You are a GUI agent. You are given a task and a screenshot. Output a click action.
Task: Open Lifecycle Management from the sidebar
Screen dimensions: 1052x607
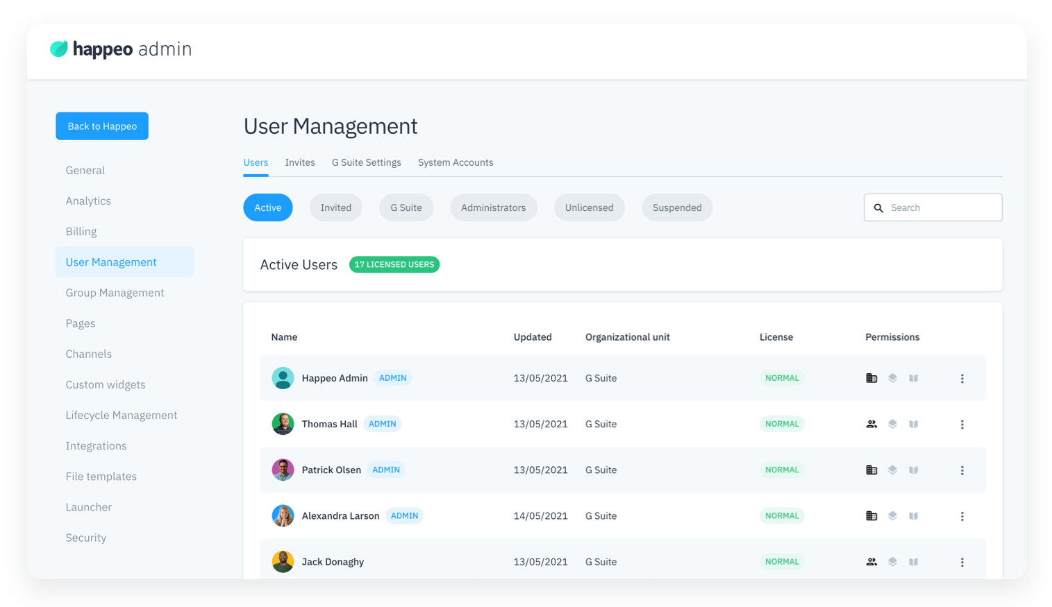(x=122, y=415)
